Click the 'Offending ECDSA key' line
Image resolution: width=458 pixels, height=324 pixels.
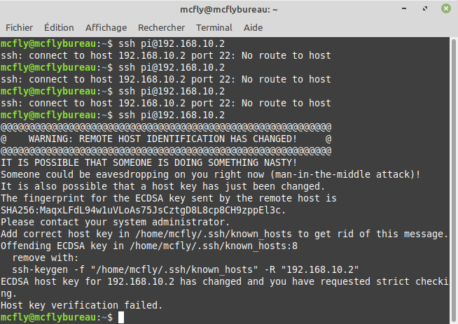tap(149, 246)
